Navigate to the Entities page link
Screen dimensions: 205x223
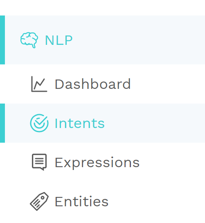tap(82, 201)
